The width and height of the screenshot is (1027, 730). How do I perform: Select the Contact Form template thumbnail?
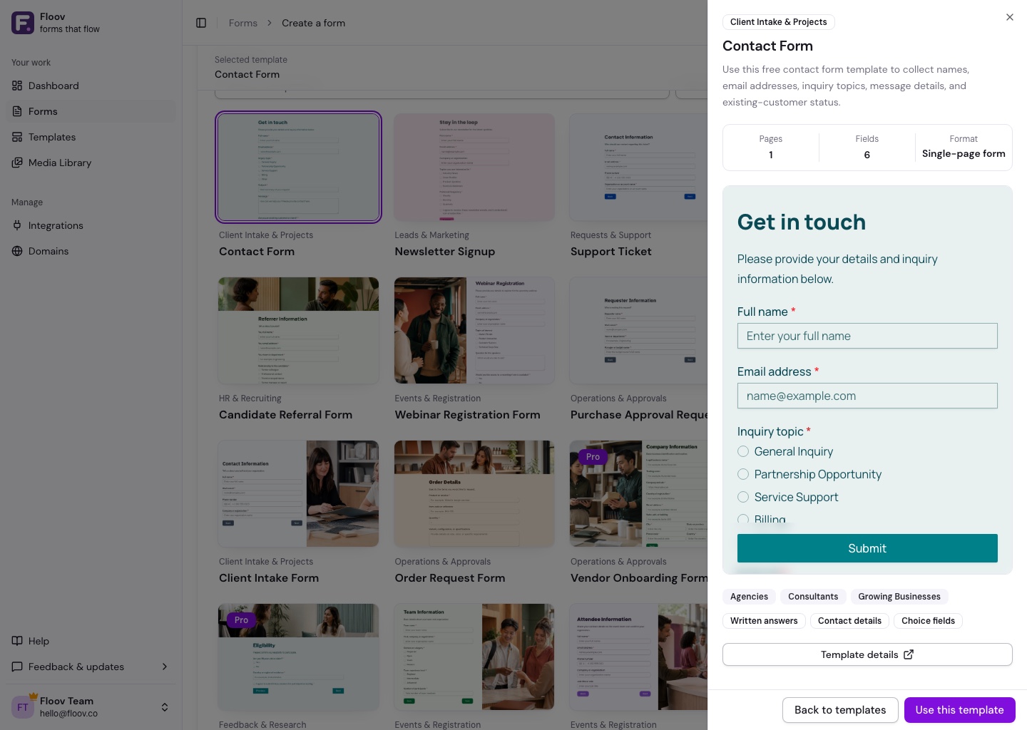coord(298,168)
